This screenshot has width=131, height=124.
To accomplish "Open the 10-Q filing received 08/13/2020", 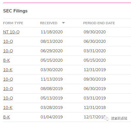I will coord(8,41).
